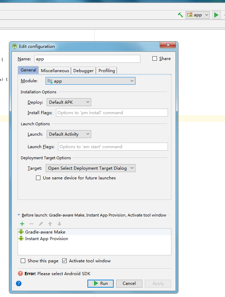Screen dimensions: 225x297
Task: Expand the Target deployment dropdown
Action: pos(91,168)
